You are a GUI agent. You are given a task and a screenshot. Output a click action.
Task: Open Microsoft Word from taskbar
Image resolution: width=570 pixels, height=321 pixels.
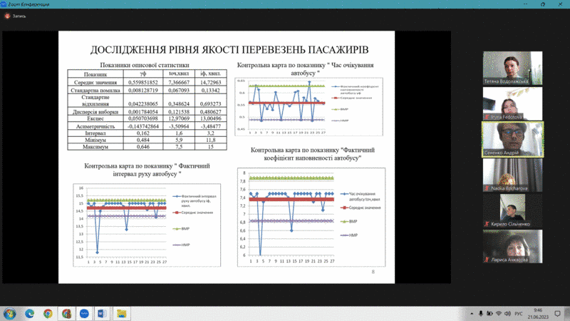[102, 313]
